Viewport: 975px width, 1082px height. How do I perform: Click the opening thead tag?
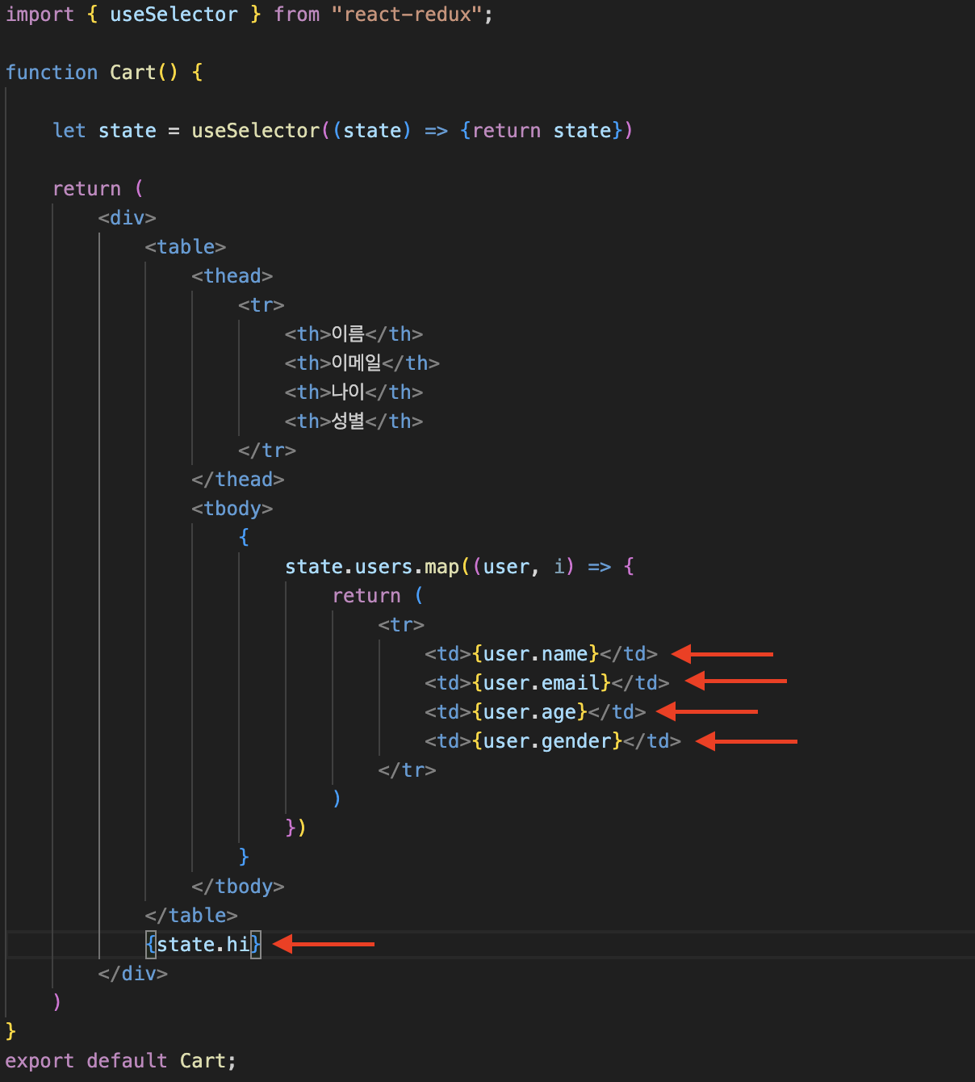tap(232, 276)
